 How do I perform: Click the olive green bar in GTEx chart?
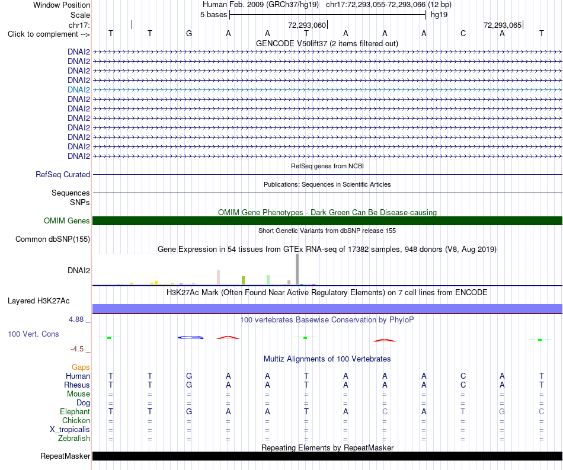point(244,280)
